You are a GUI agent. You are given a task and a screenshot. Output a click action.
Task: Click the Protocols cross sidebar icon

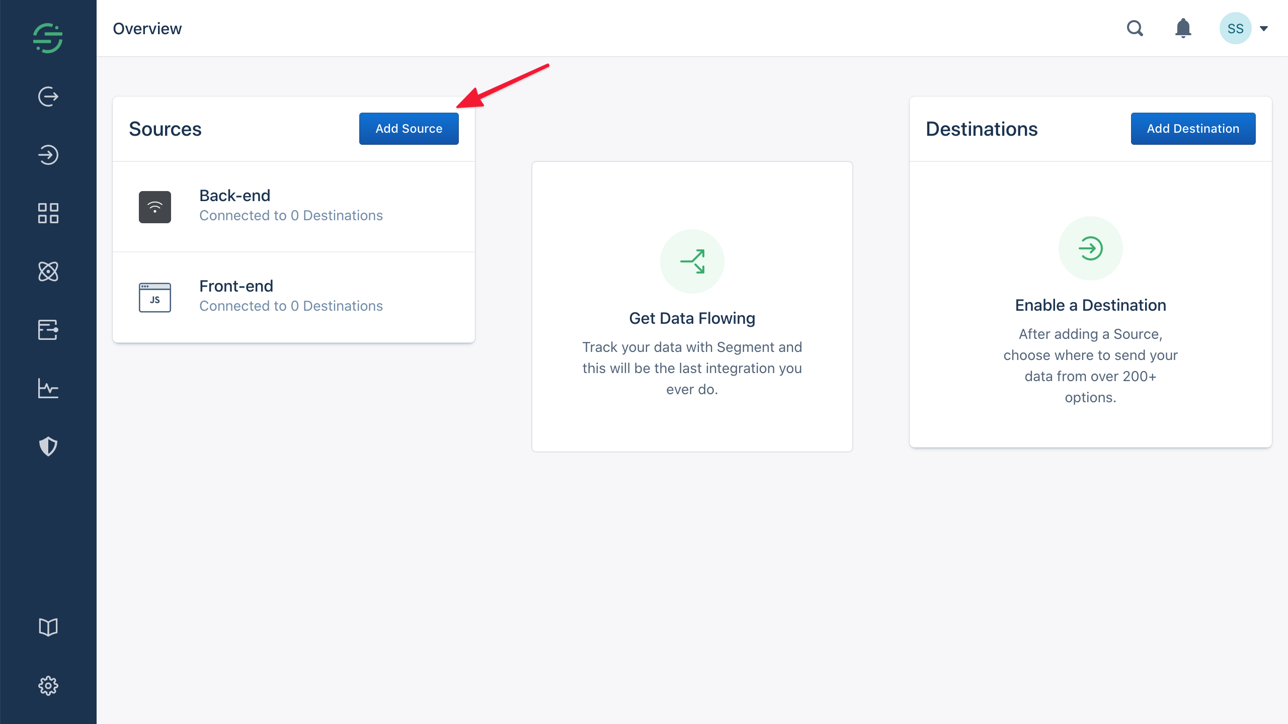(48, 270)
